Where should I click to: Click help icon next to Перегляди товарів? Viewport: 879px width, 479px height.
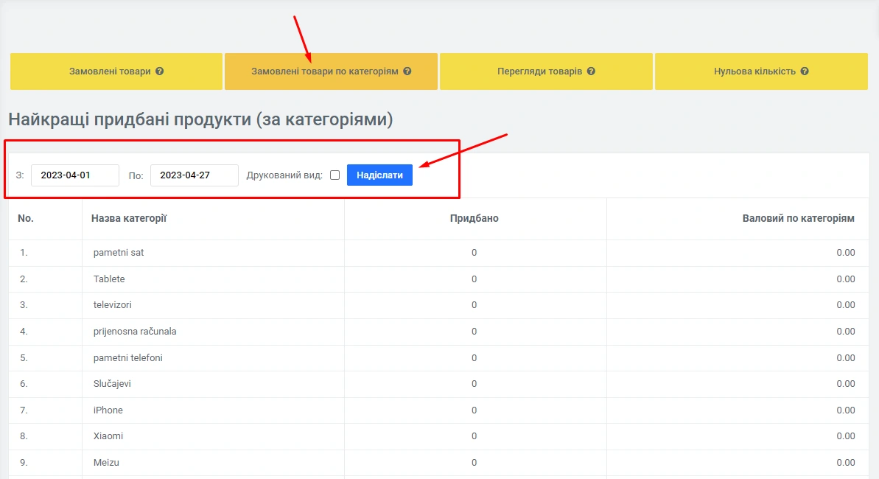[x=591, y=71]
